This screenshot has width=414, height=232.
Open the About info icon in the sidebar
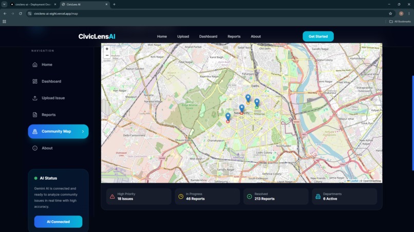click(35, 148)
